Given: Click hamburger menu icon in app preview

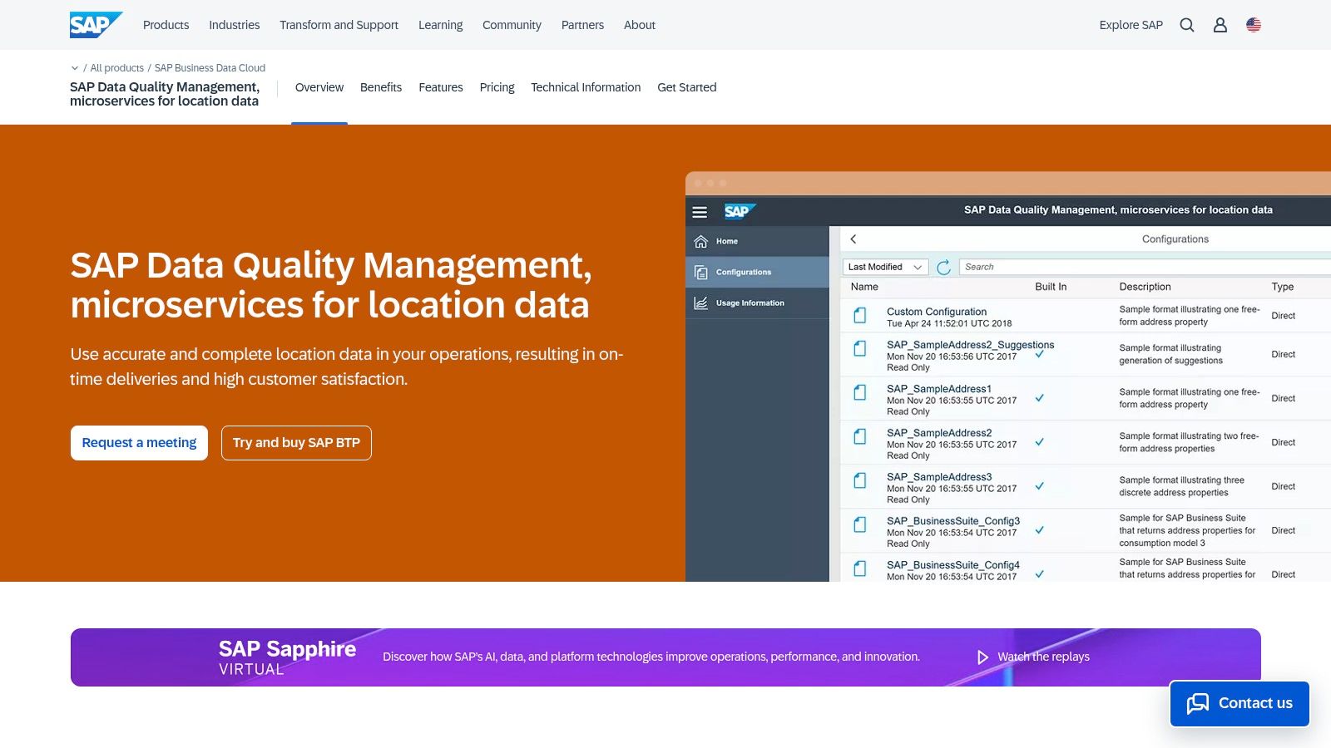Looking at the screenshot, I should click(x=700, y=212).
